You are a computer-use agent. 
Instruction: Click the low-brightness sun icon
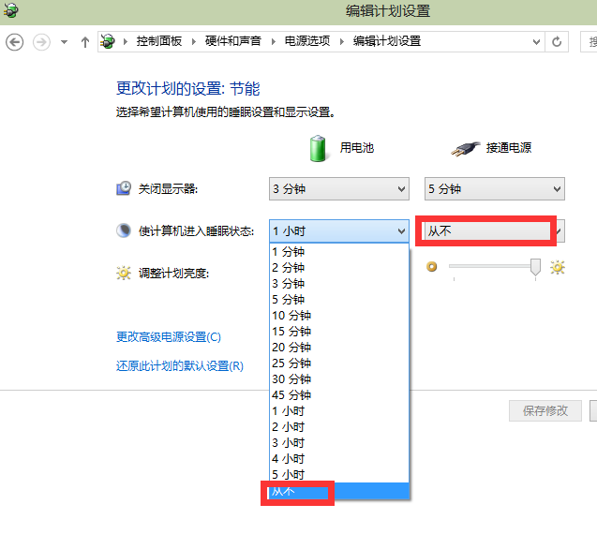[432, 267]
